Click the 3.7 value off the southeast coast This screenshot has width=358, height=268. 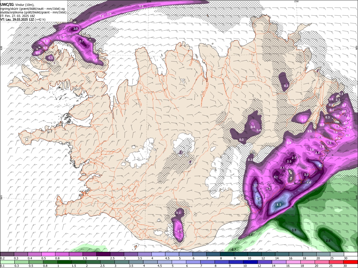coord(255,186)
